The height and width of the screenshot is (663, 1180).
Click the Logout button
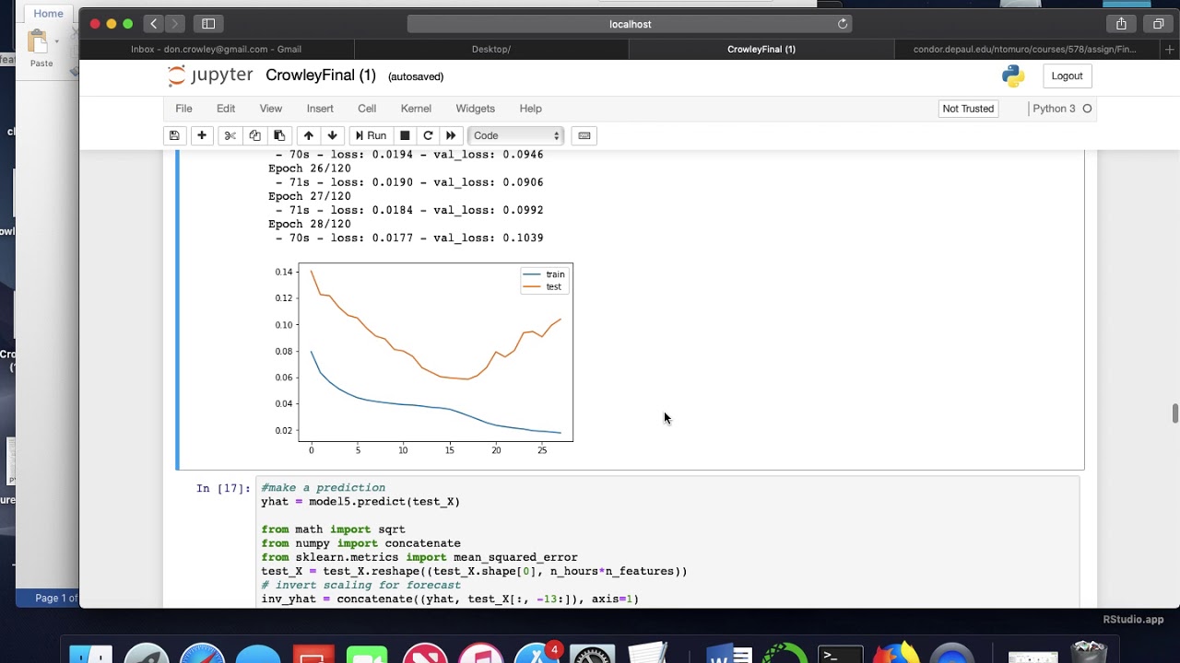(1067, 76)
